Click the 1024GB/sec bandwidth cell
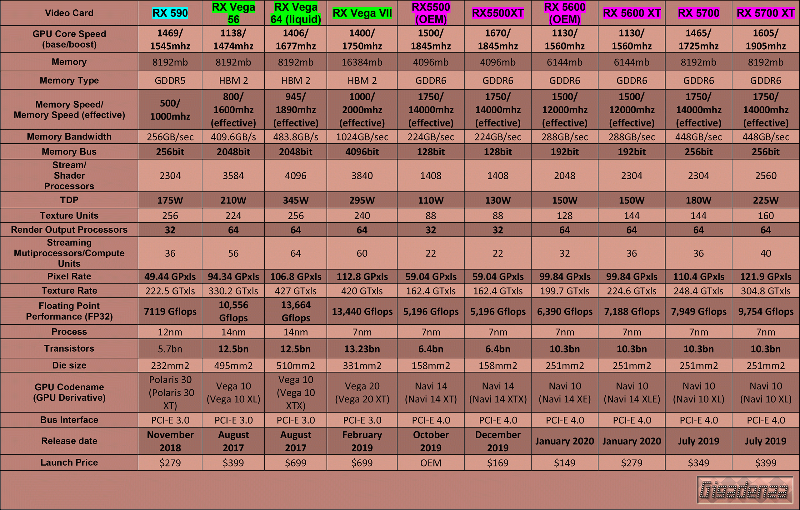 [x=362, y=137]
